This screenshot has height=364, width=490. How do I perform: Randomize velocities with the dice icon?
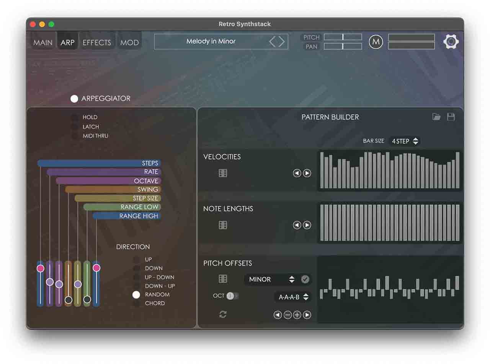tap(223, 173)
